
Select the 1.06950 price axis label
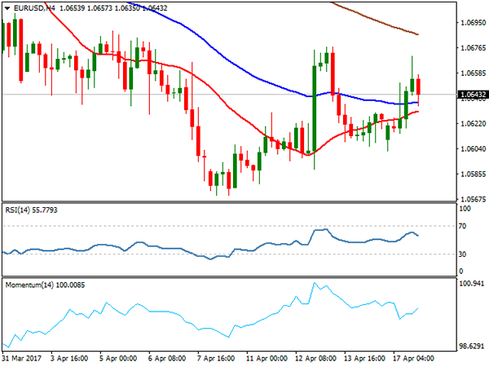point(473,23)
